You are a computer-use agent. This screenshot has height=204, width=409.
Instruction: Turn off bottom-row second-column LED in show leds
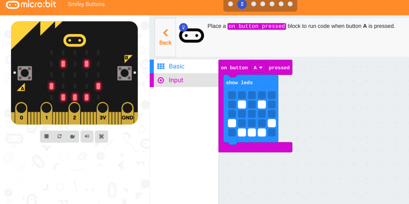(x=242, y=133)
